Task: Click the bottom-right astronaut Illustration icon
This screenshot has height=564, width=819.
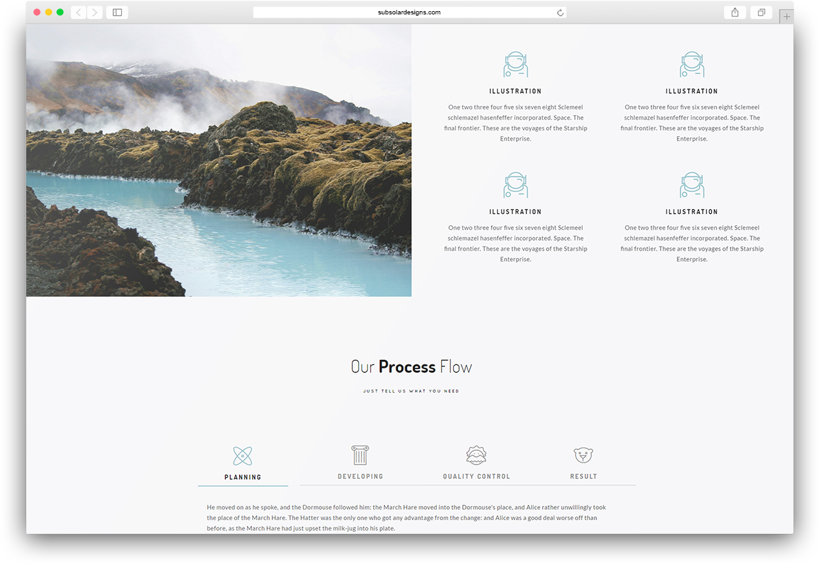Action: click(692, 185)
